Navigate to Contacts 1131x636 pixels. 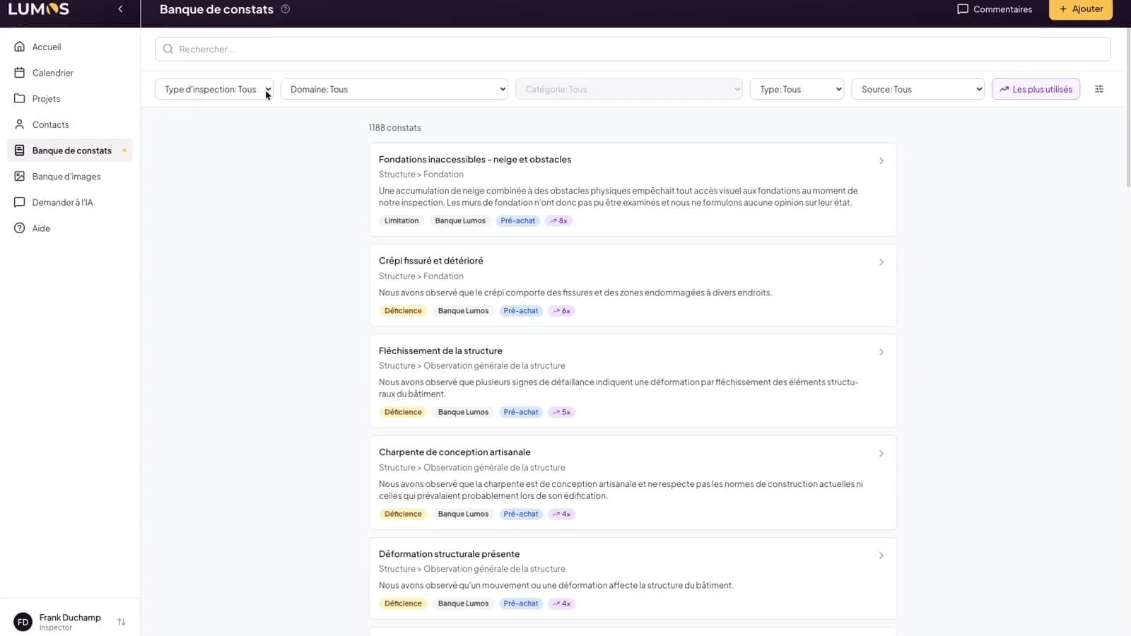click(70, 124)
